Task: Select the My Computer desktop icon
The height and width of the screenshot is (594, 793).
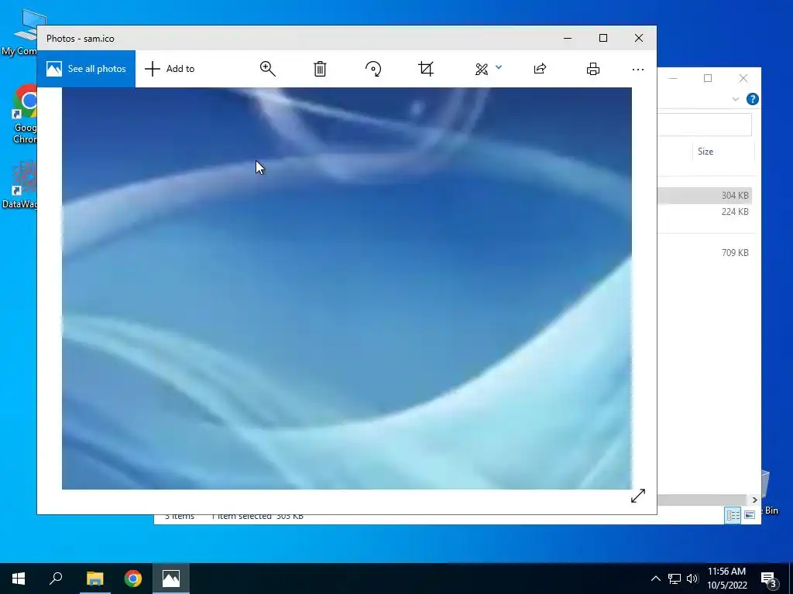Action: pyautogui.click(x=19, y=32)
